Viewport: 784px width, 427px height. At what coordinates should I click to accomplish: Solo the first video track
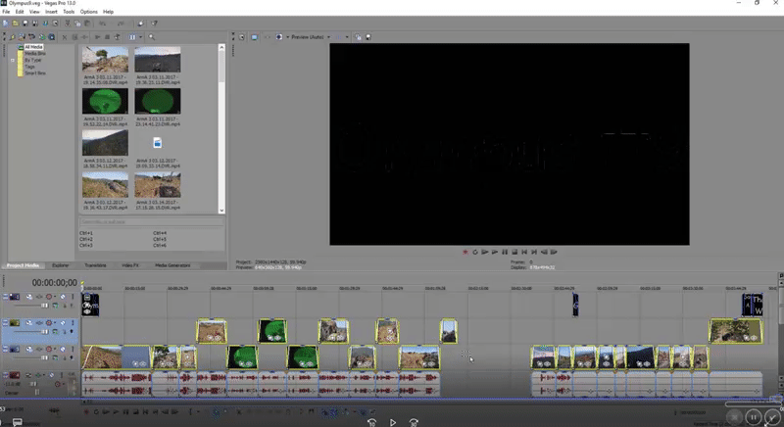73,297
